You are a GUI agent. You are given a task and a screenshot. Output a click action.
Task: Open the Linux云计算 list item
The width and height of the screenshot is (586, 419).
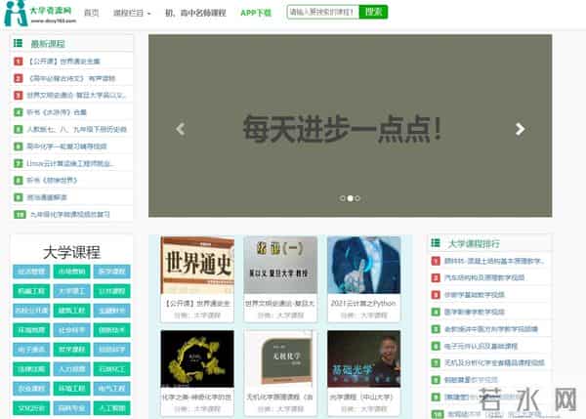tap(70, 163)
